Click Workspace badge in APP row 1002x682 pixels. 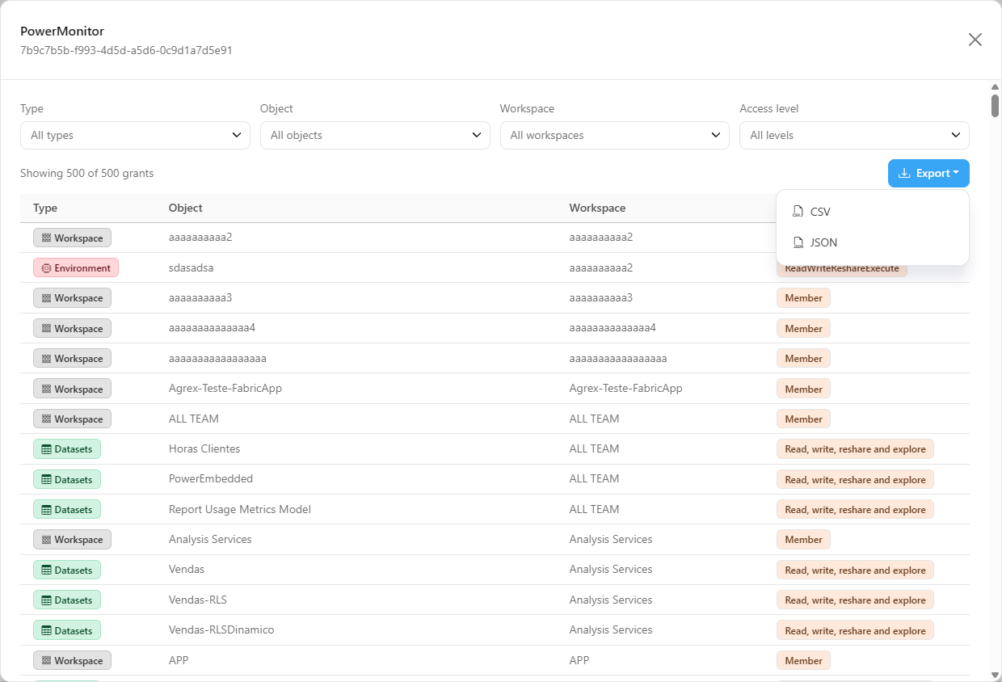tap(72, 660)
